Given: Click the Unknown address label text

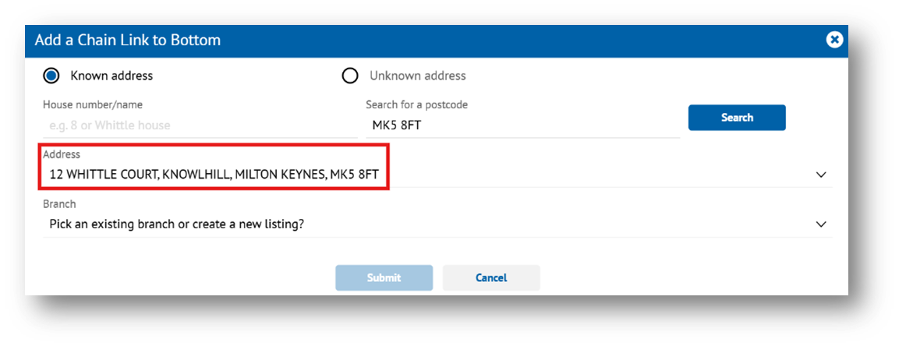Looking at the screenshot, I should pyautogui.click(x=417, y=76).
